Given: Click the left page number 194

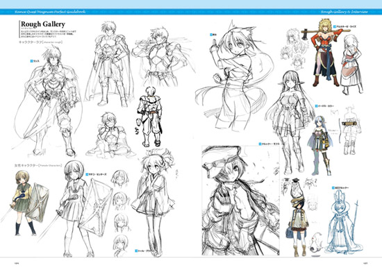Looking at the screenshot, I should 17,263.
